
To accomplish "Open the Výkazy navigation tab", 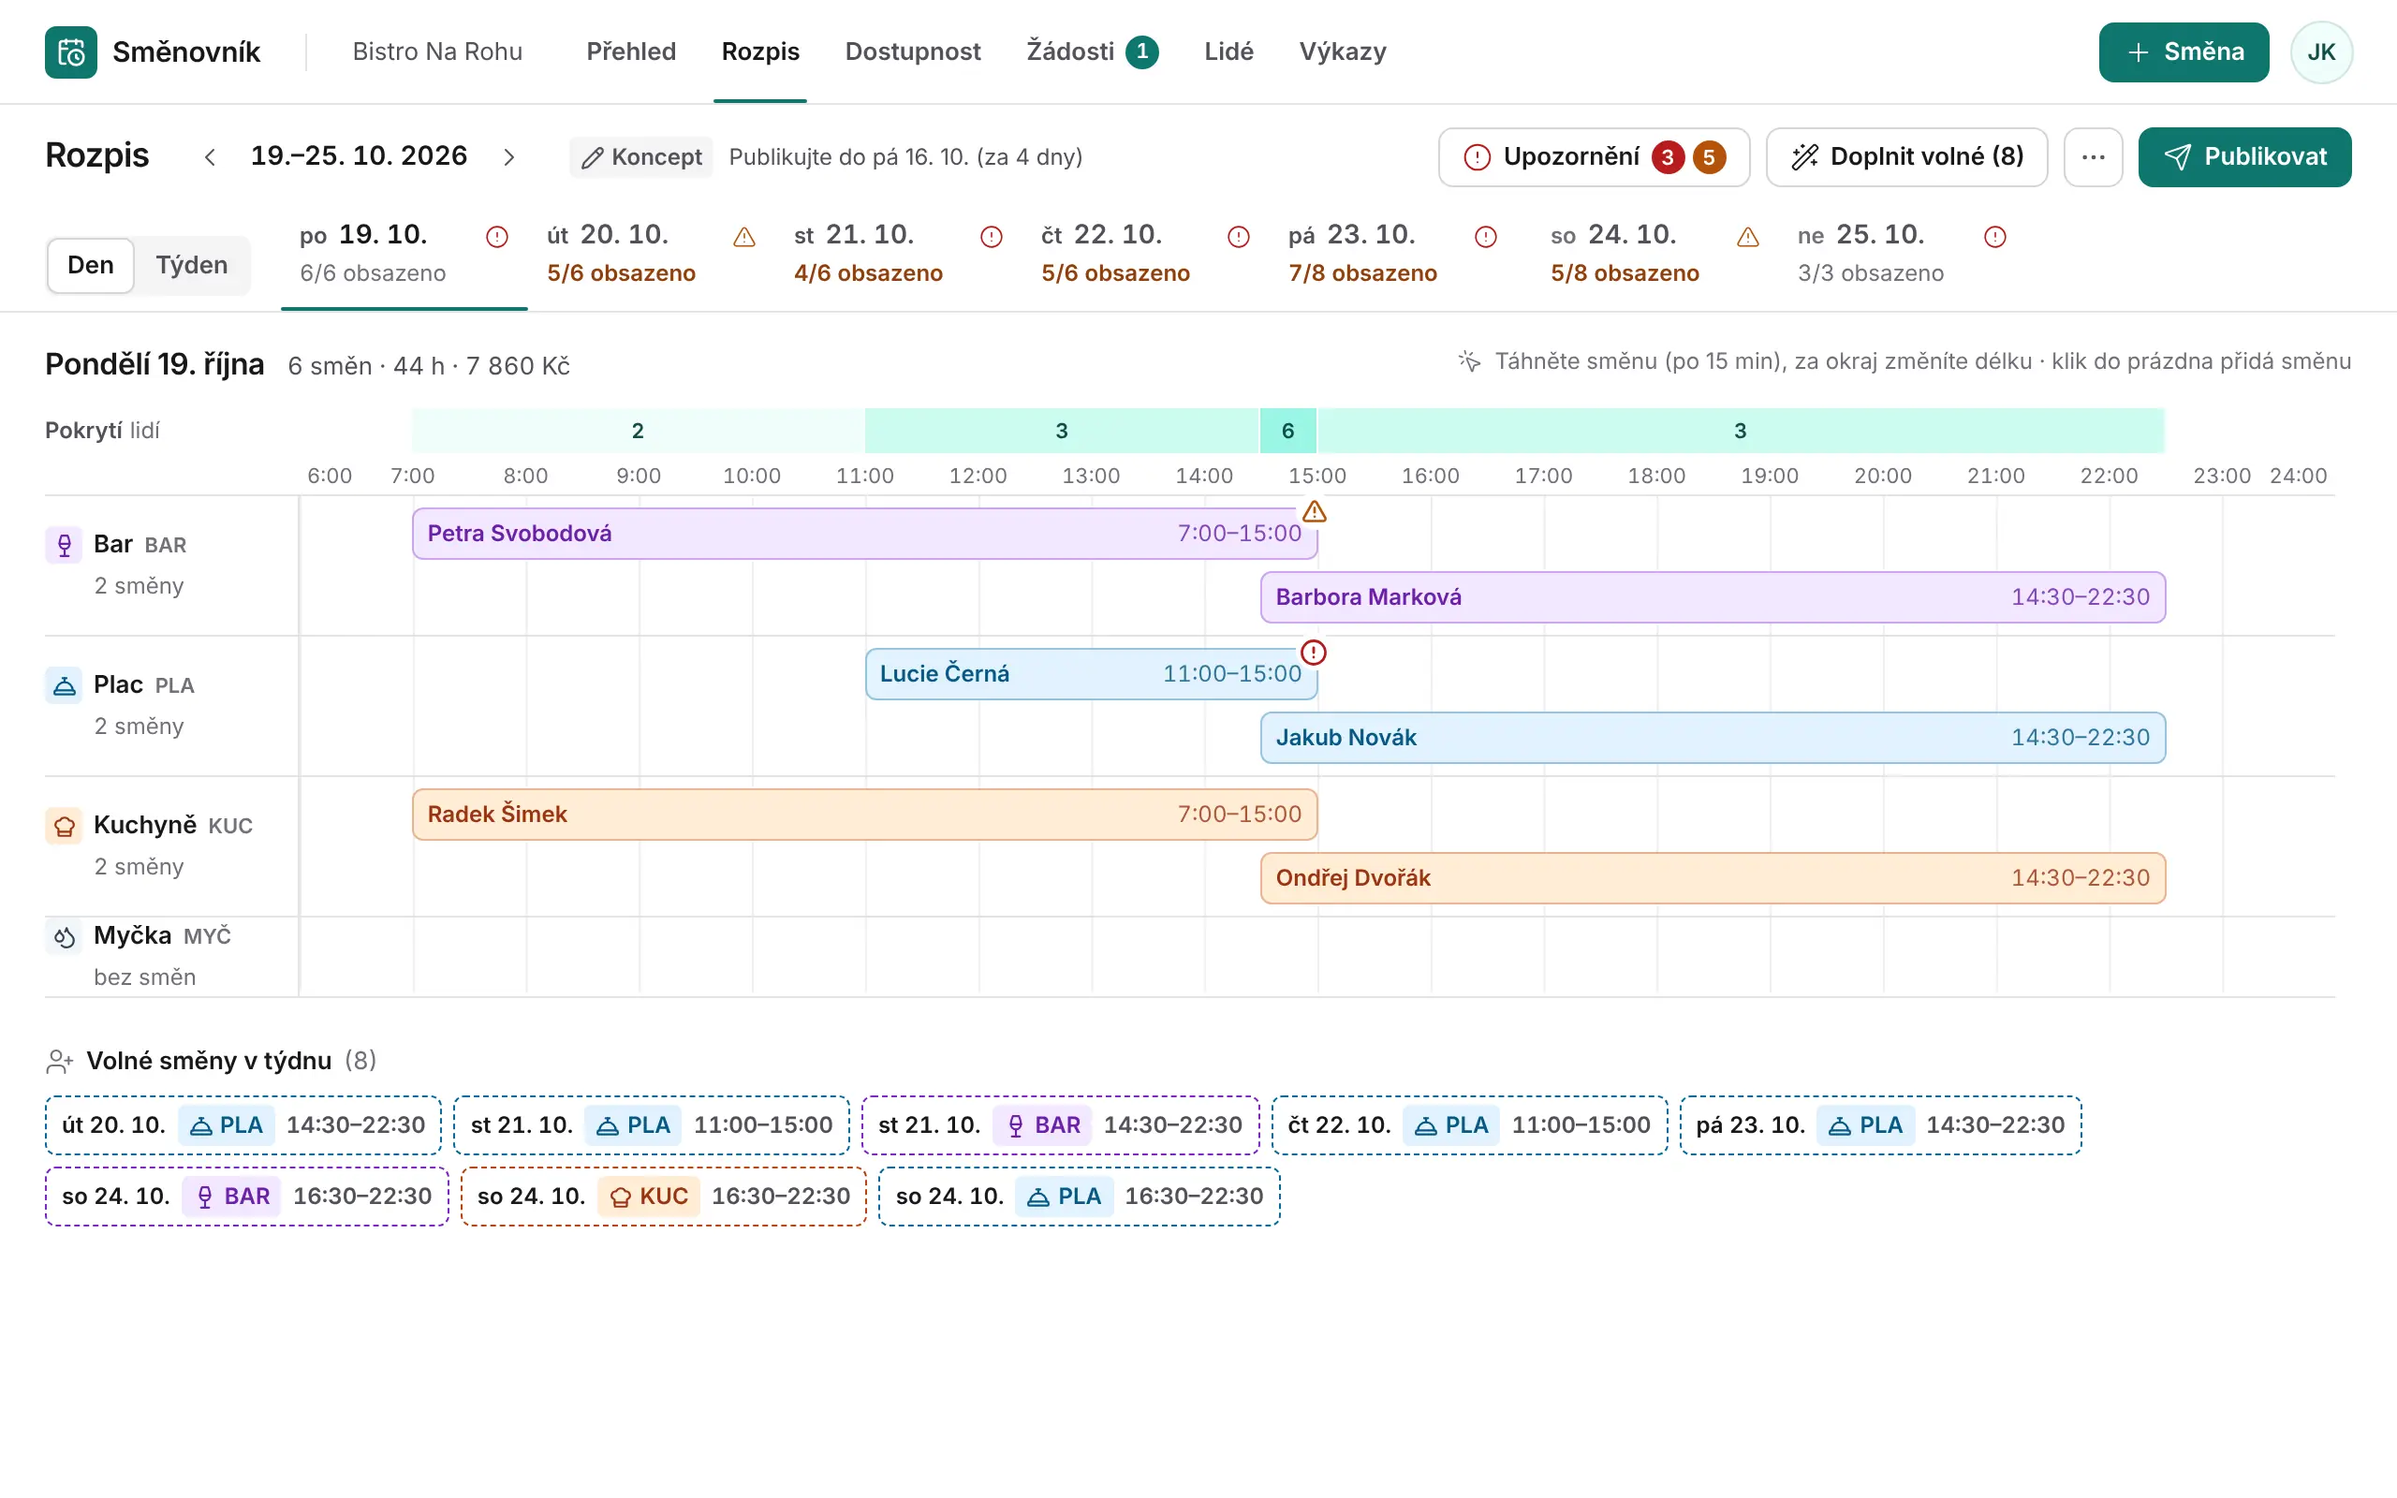I will [1342, 51].
